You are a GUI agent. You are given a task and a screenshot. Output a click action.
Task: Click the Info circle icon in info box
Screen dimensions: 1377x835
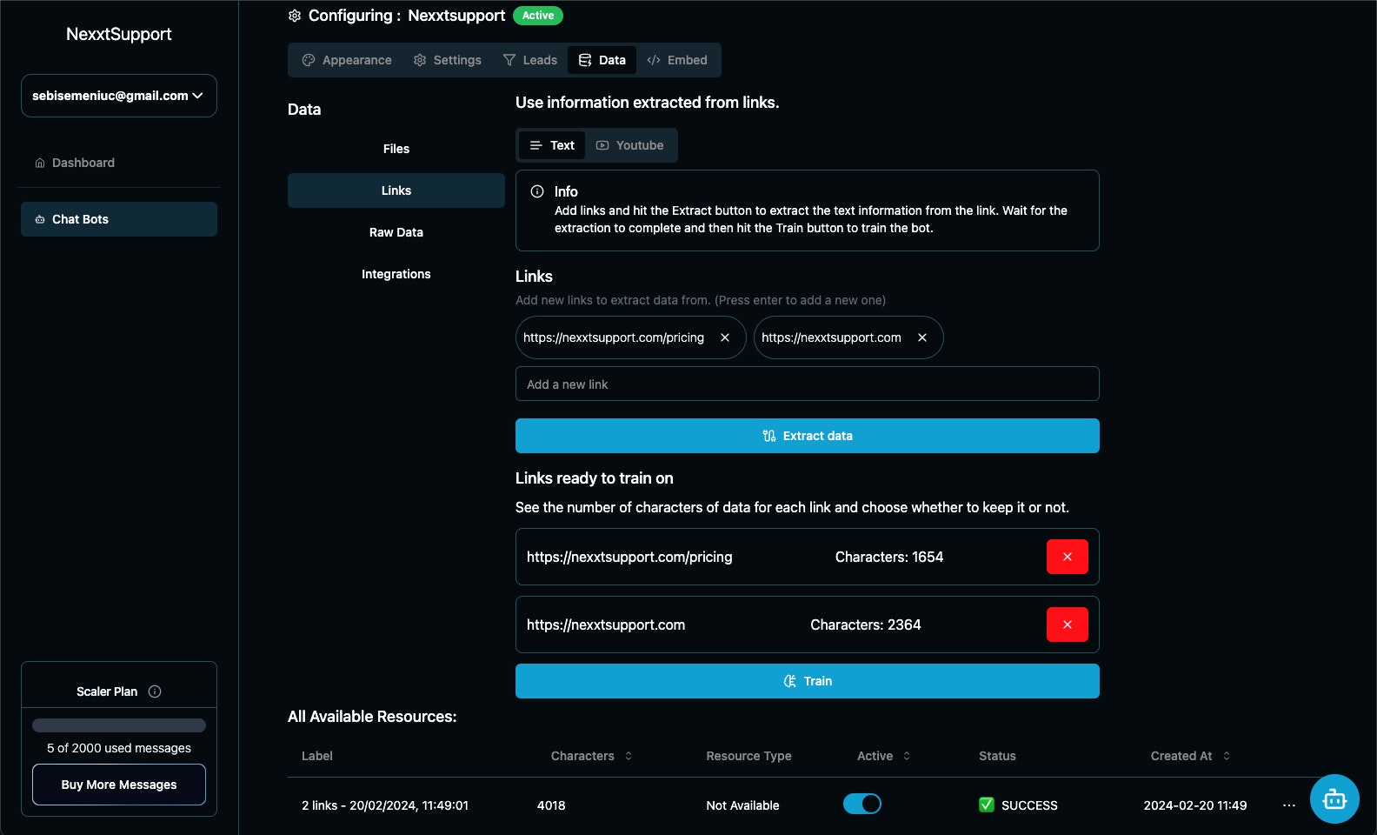537,191
